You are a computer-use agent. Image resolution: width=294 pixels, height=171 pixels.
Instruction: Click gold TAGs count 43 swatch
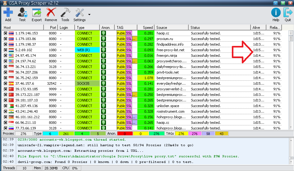[222, 134]
